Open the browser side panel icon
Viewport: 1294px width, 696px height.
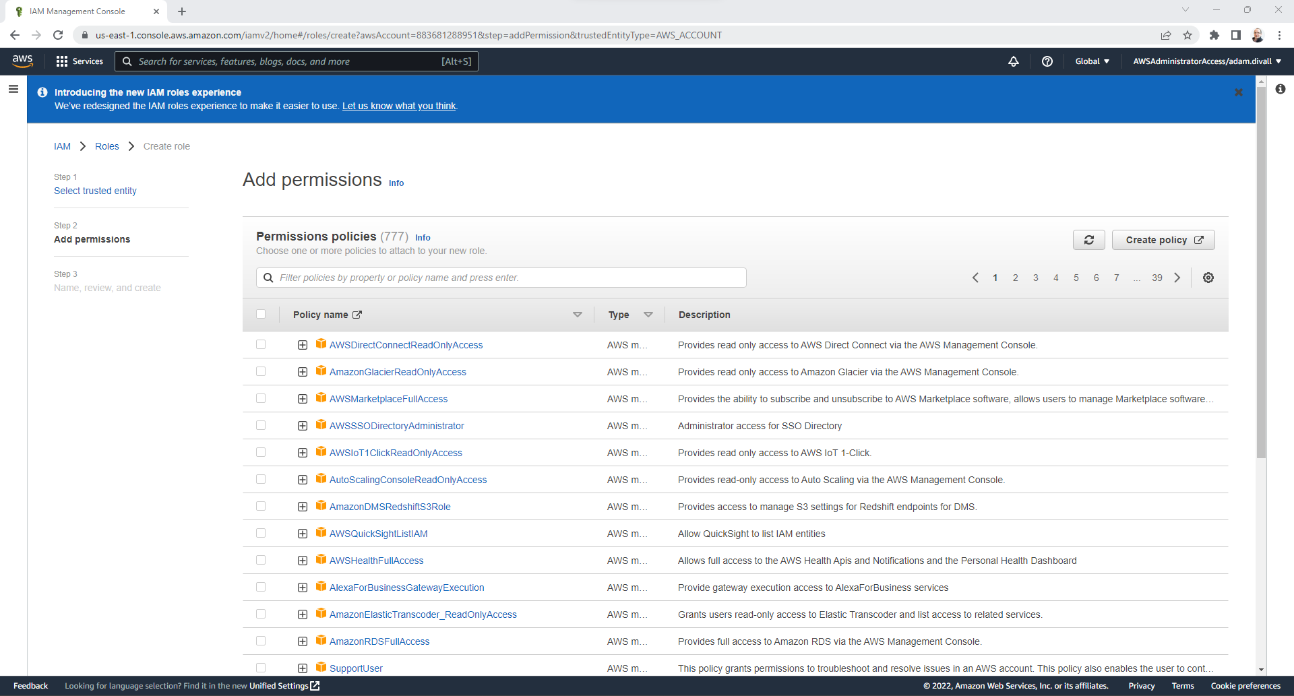coord(1236,35)
